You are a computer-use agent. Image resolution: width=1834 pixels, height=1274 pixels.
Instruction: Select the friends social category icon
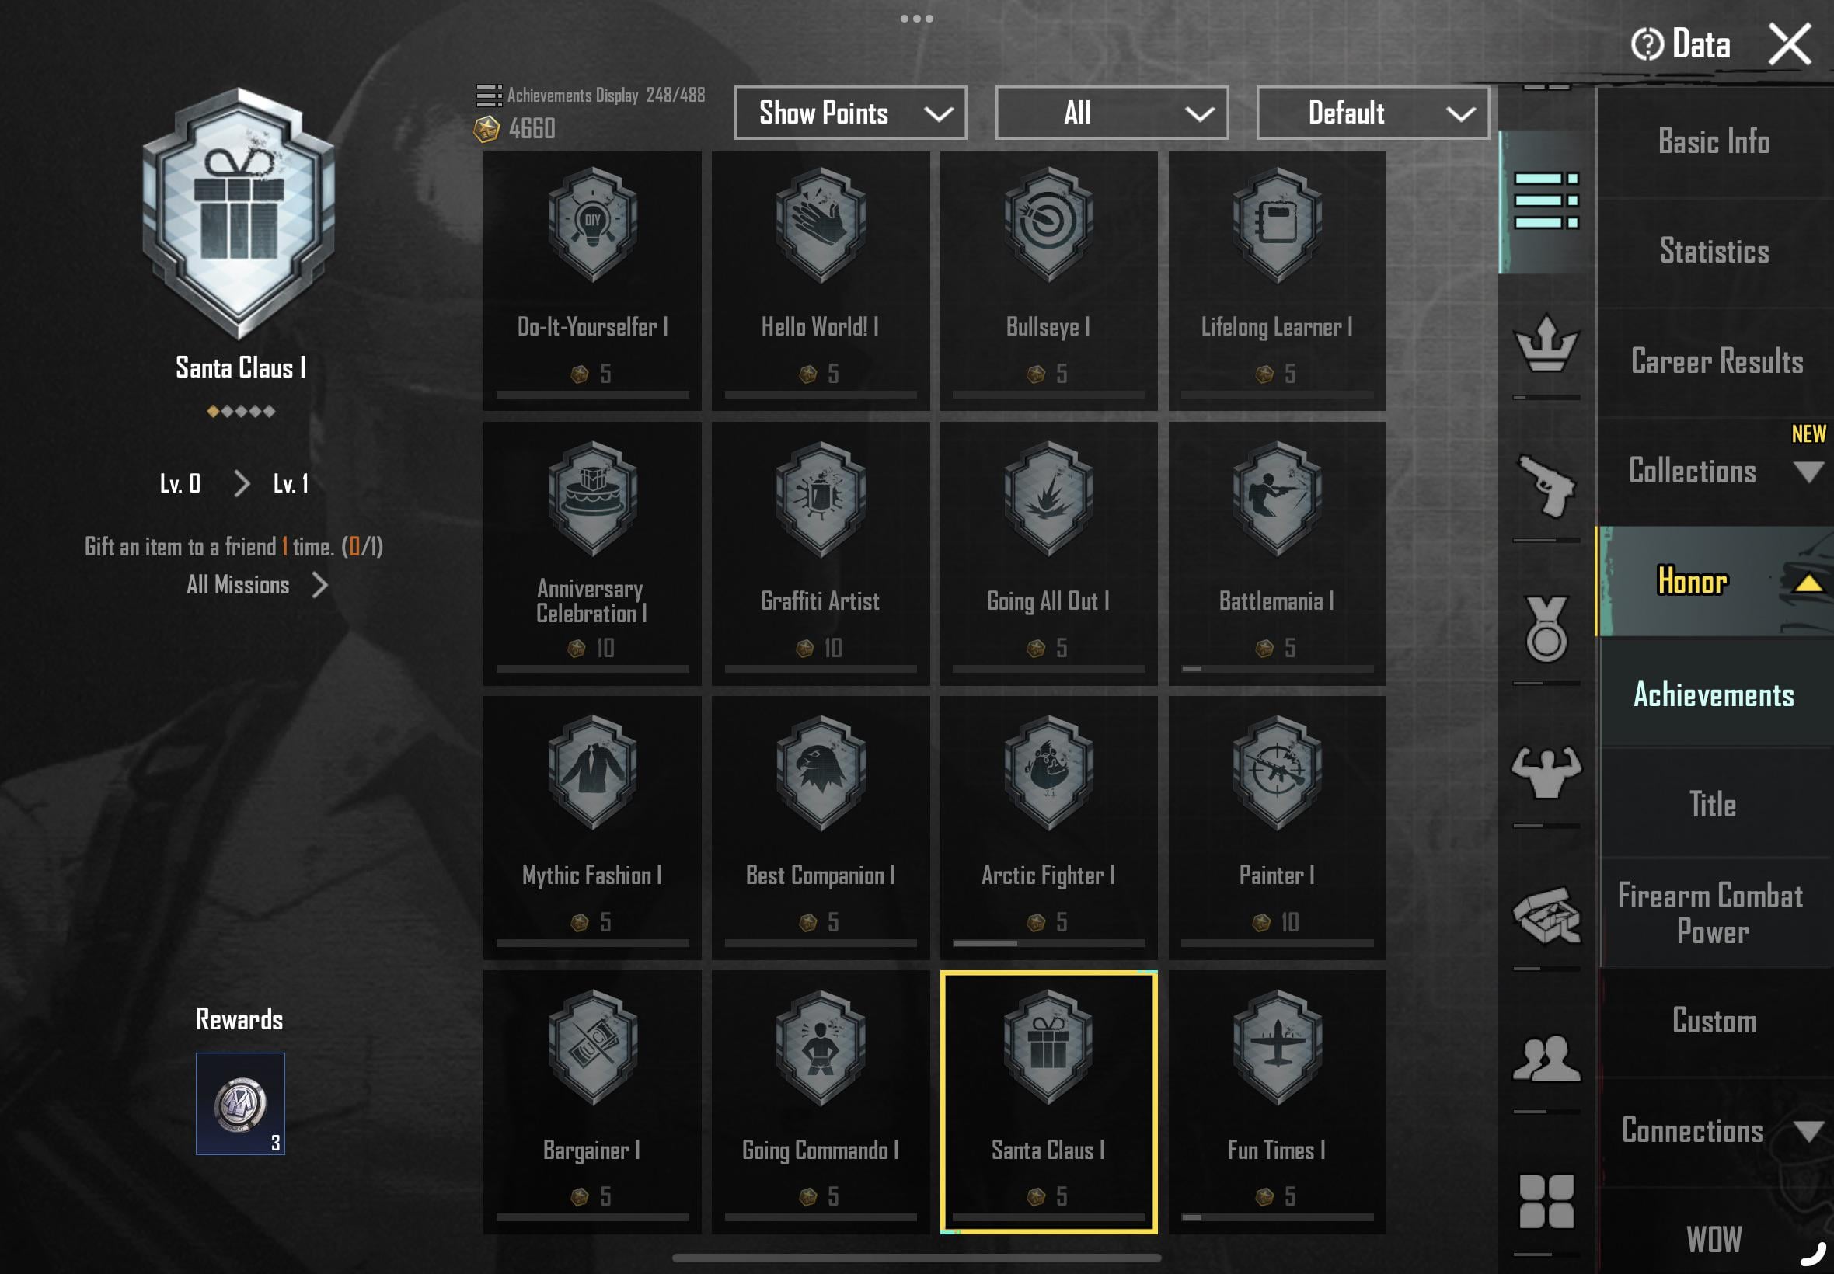[1546, 1059]
